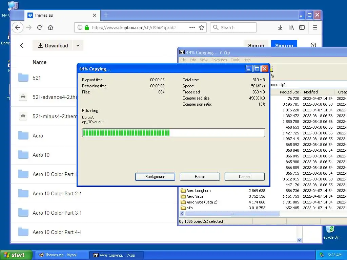Close the Themes.zip tab
Image resolution: width=347 pixels, height=260 pixels.
[x=95, y=15]
